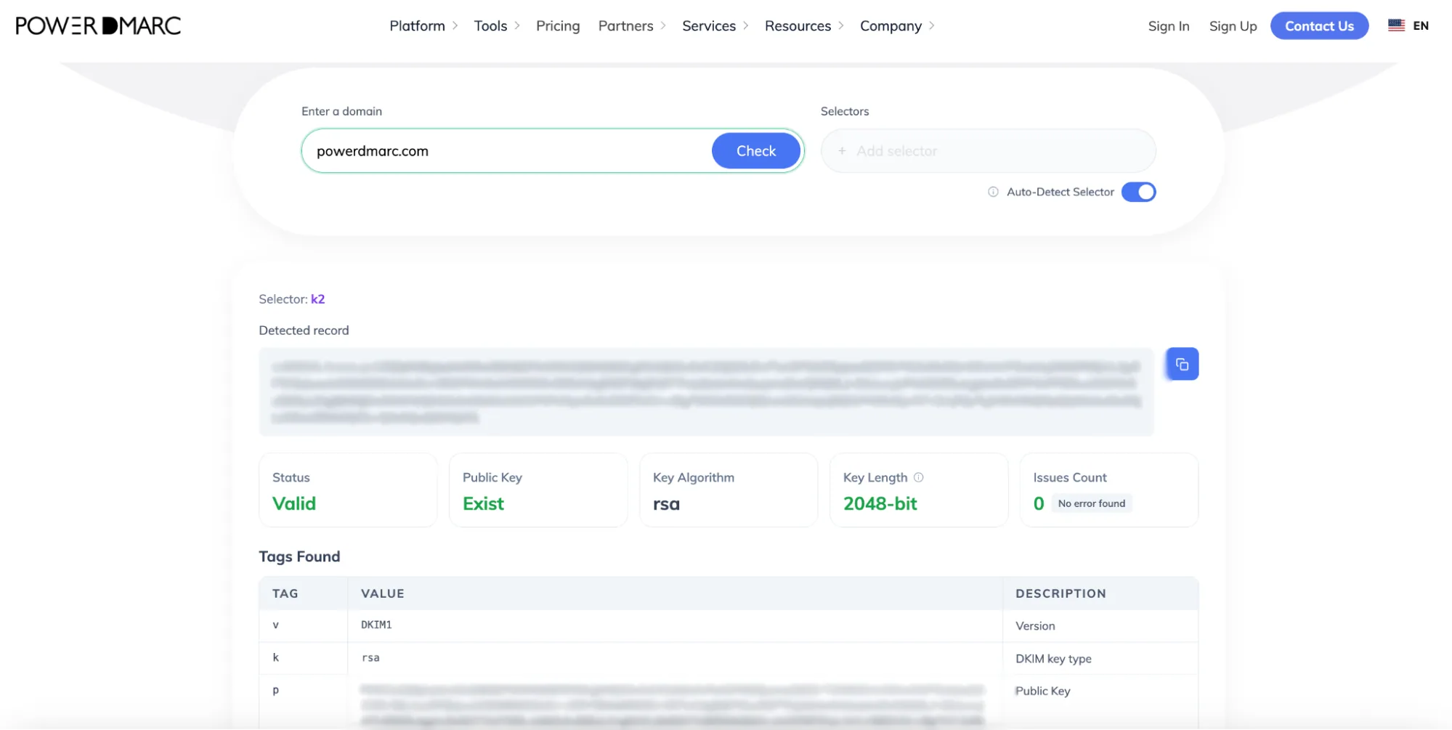The height and width of the screenshot is (730, 1452).
Task: Expand the Company menu
Action: [x=897, y=25]
